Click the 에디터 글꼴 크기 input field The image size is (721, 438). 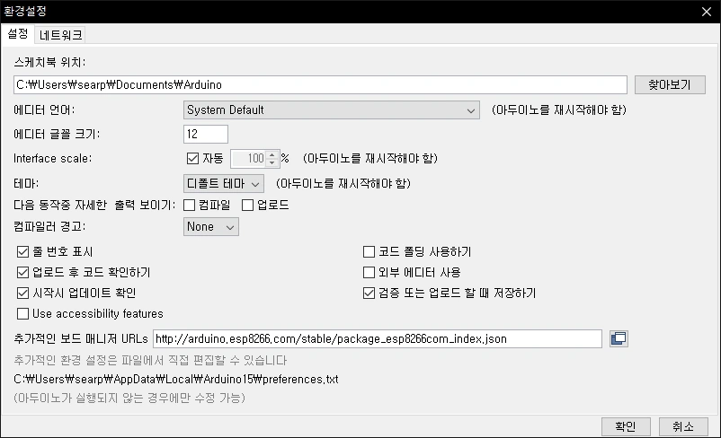click(x=206, y=134)
